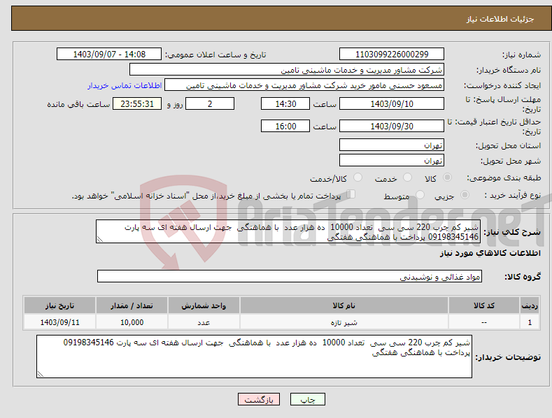Click the اطلاعات کالاهای مورد نیاز heading
This screenshot has width=552, height=418.
pyautogui.click(x=490, y=253)
